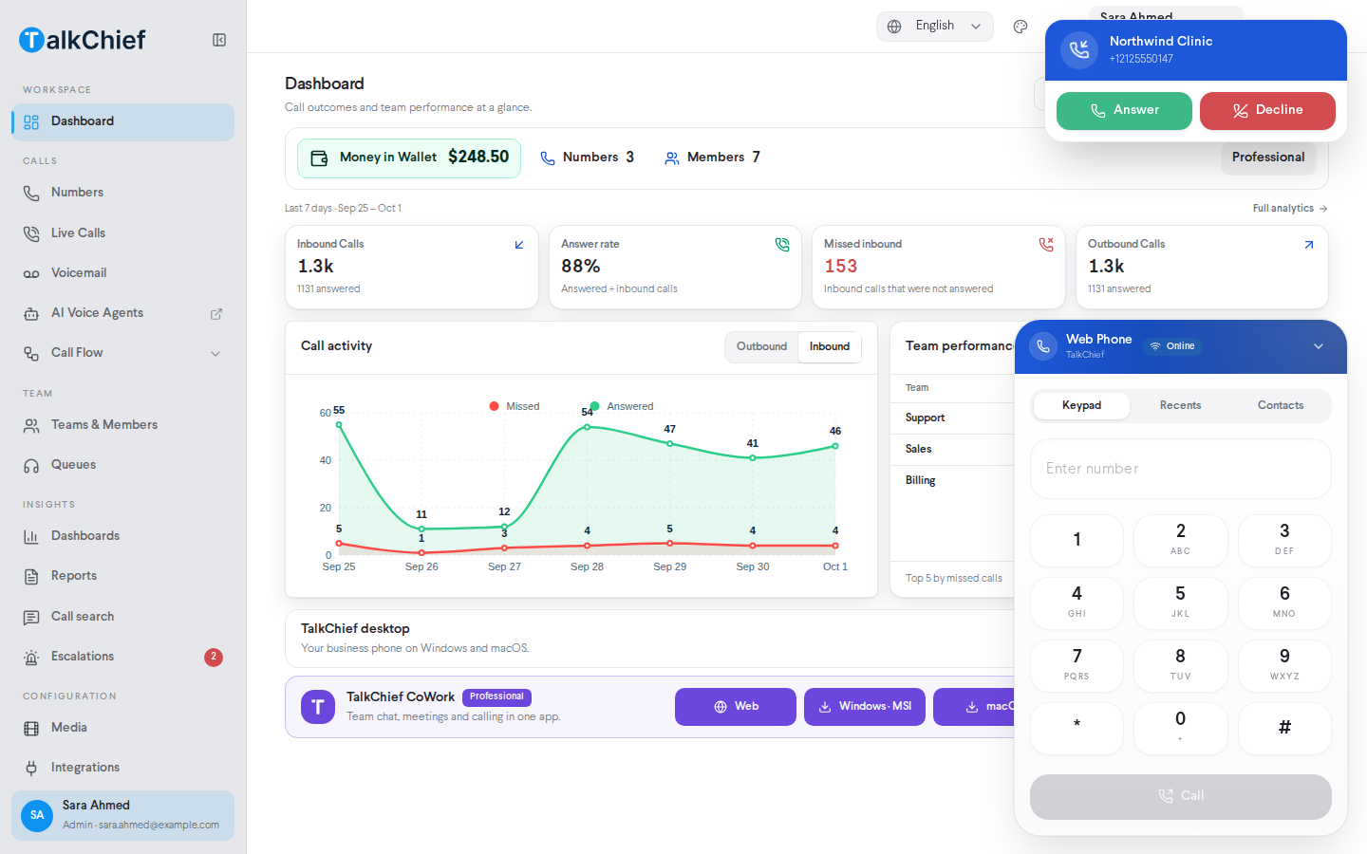Tap the 5 JKL key on the keypad

point(1180,603)
